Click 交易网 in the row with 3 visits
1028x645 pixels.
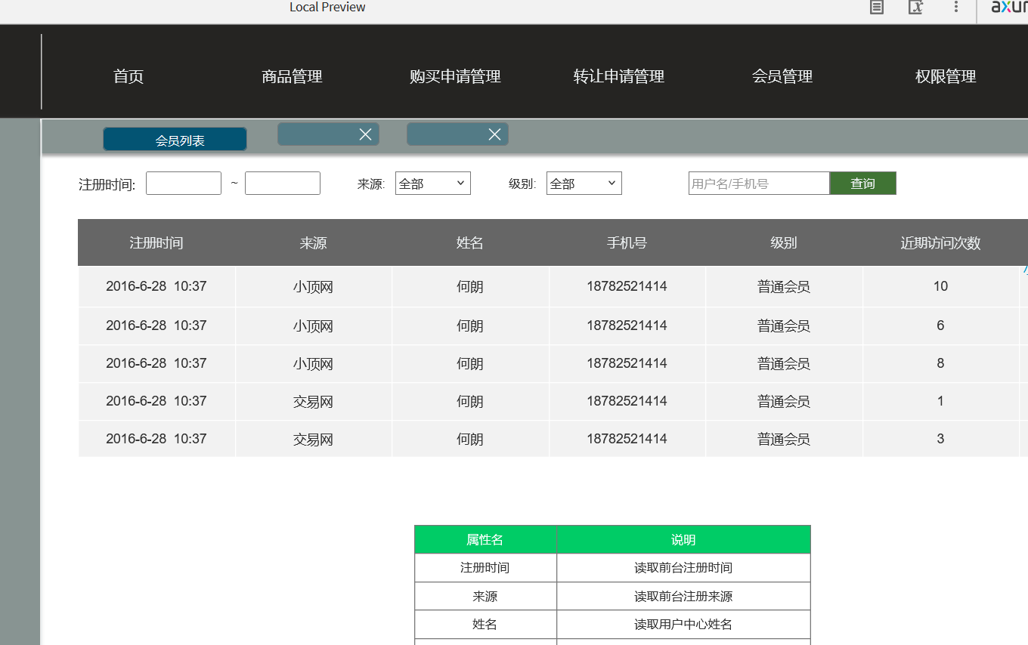coord(313,440)
